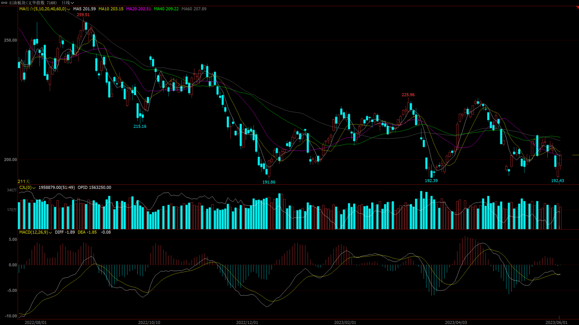
Task: Click the 211天 day count label
Action: coord(24,181)
